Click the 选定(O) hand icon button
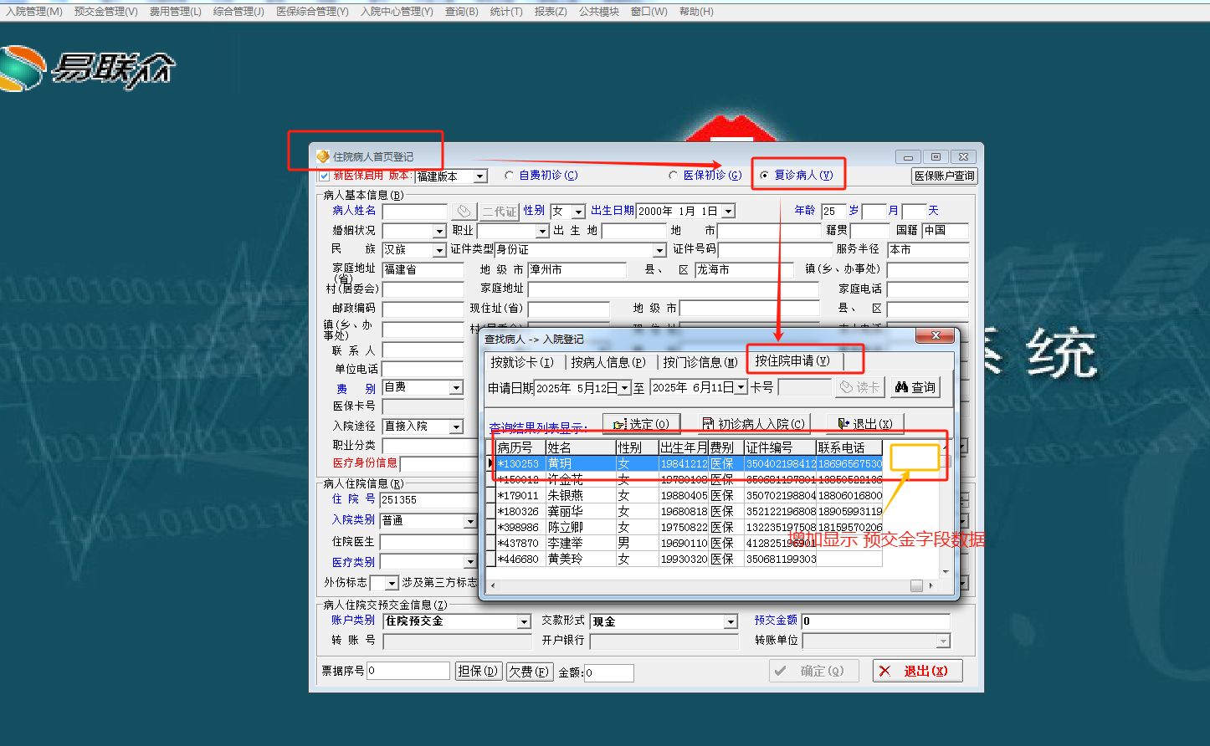Screen dimensions: 1210x746 642,424
